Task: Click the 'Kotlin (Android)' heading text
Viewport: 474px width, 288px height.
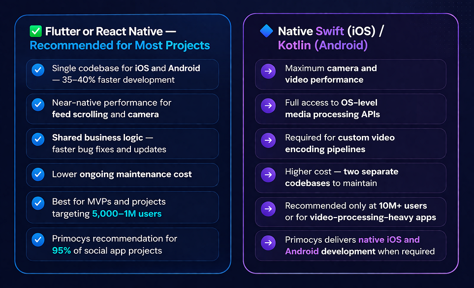Action: pyautogui.click(x=322, y=45)
